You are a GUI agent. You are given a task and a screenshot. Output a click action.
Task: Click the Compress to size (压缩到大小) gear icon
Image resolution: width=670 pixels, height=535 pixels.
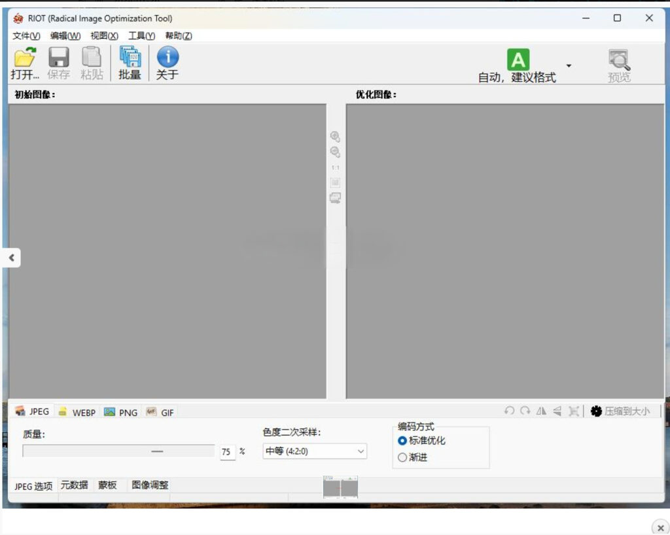[x=595, y=411]
